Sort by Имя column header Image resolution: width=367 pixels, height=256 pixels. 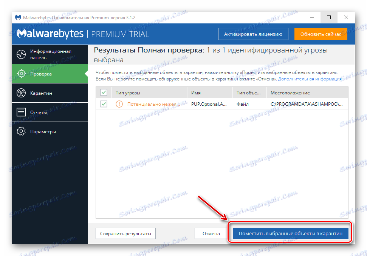click(210, 93)
